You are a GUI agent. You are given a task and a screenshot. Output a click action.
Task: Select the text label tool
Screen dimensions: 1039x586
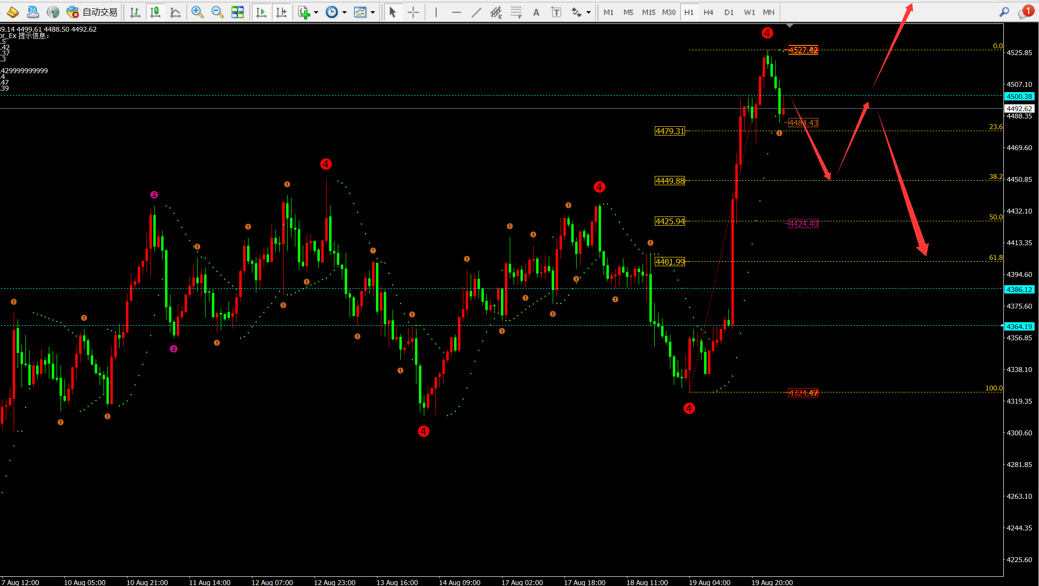(x=556, y=12)
